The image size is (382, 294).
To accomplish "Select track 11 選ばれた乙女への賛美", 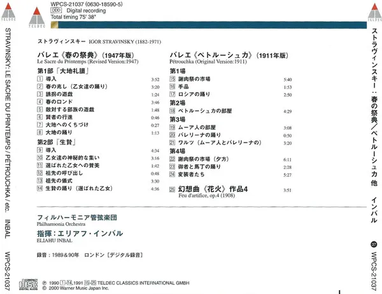I will pos(73,165).
